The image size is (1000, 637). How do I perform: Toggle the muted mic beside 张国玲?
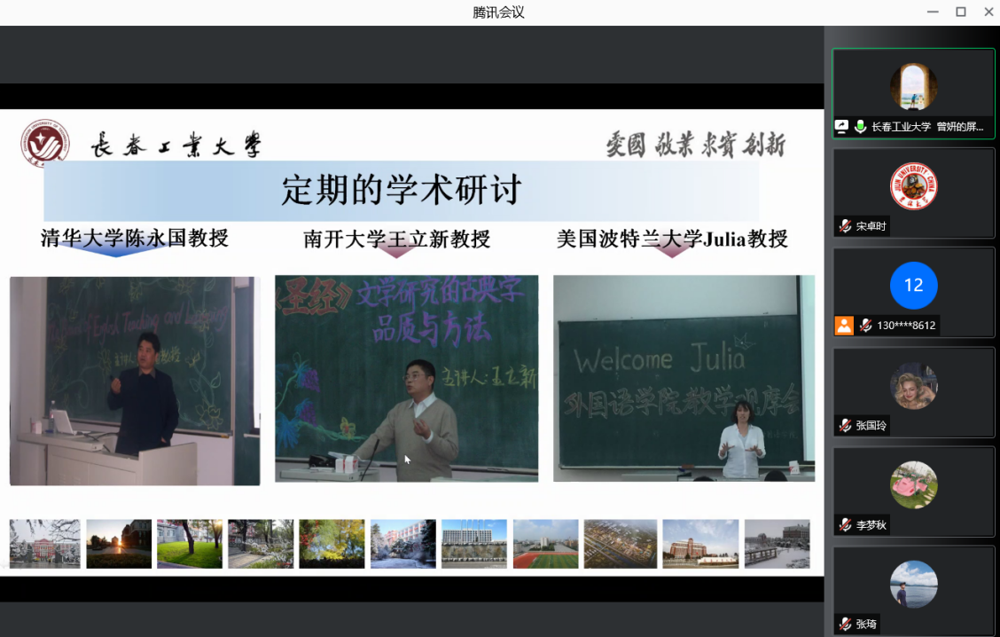click(843, 424)
